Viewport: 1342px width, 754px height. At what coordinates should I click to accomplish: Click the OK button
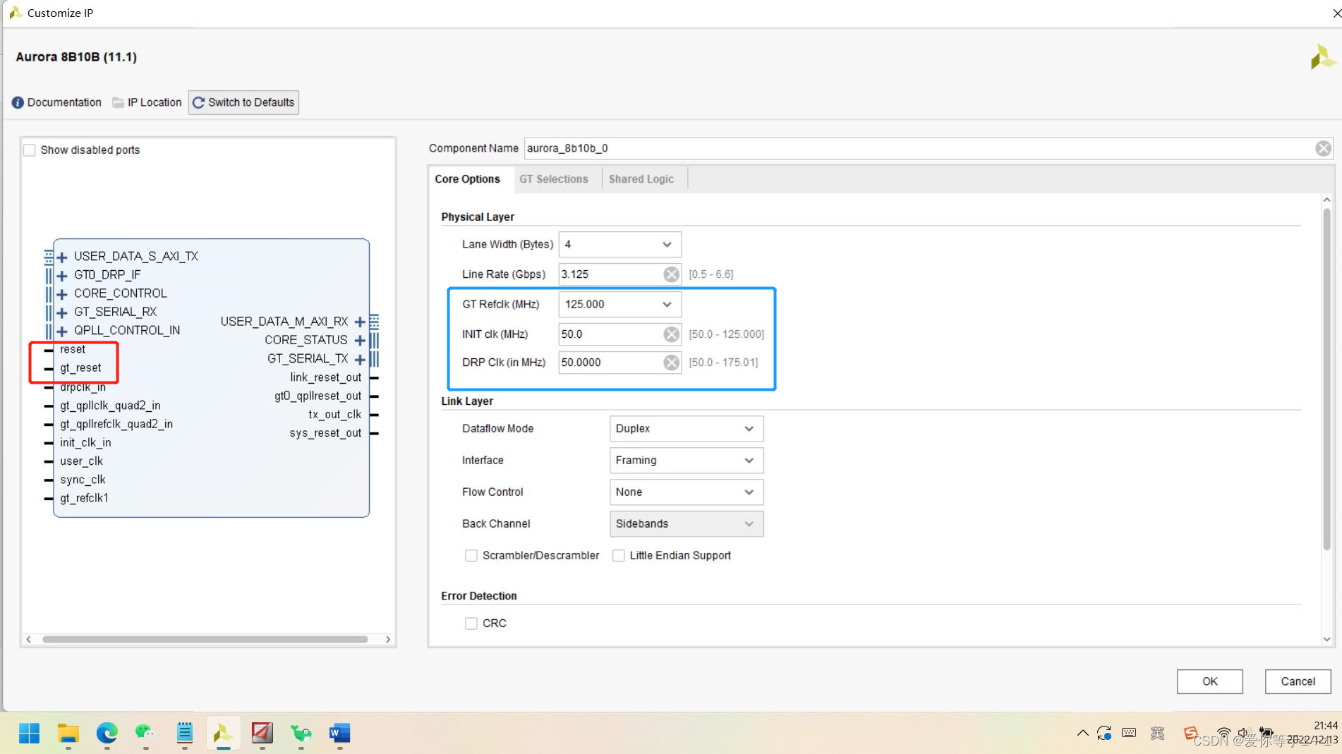coord(1209,681)
